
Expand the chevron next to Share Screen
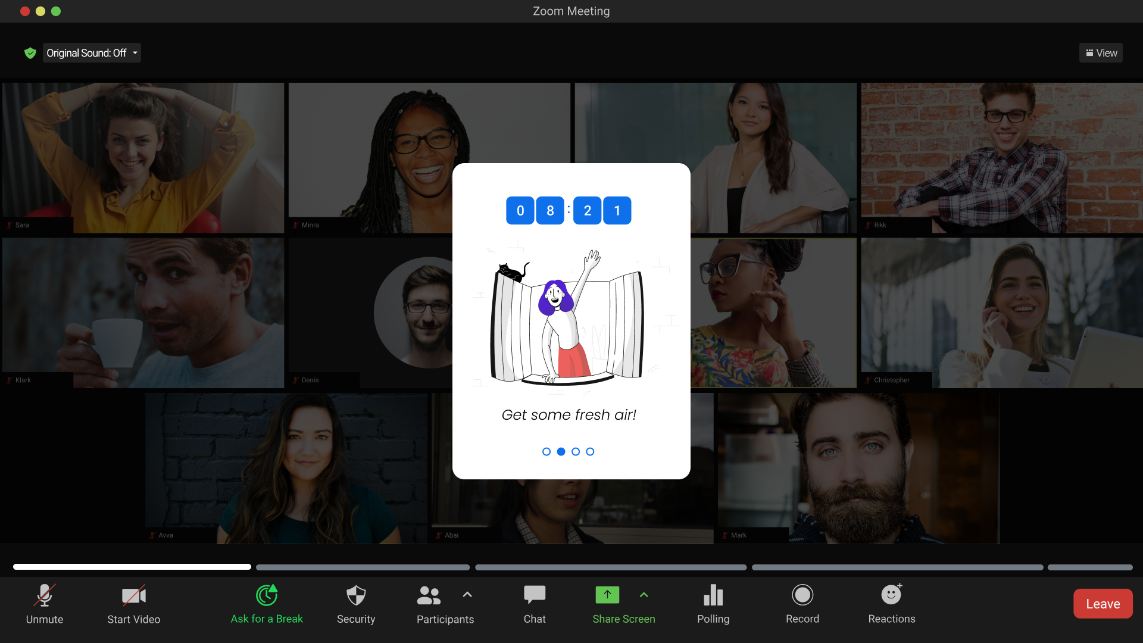coord(644,595)
